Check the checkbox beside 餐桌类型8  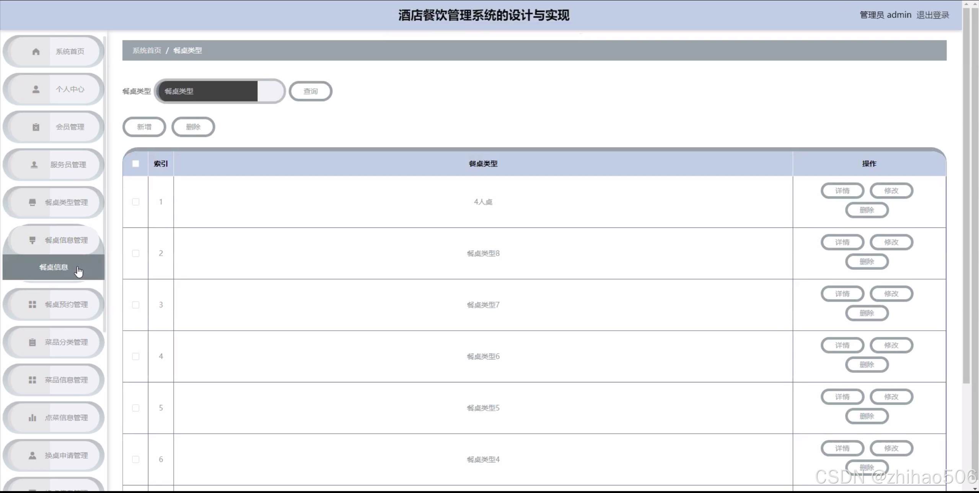click(135, 253)
